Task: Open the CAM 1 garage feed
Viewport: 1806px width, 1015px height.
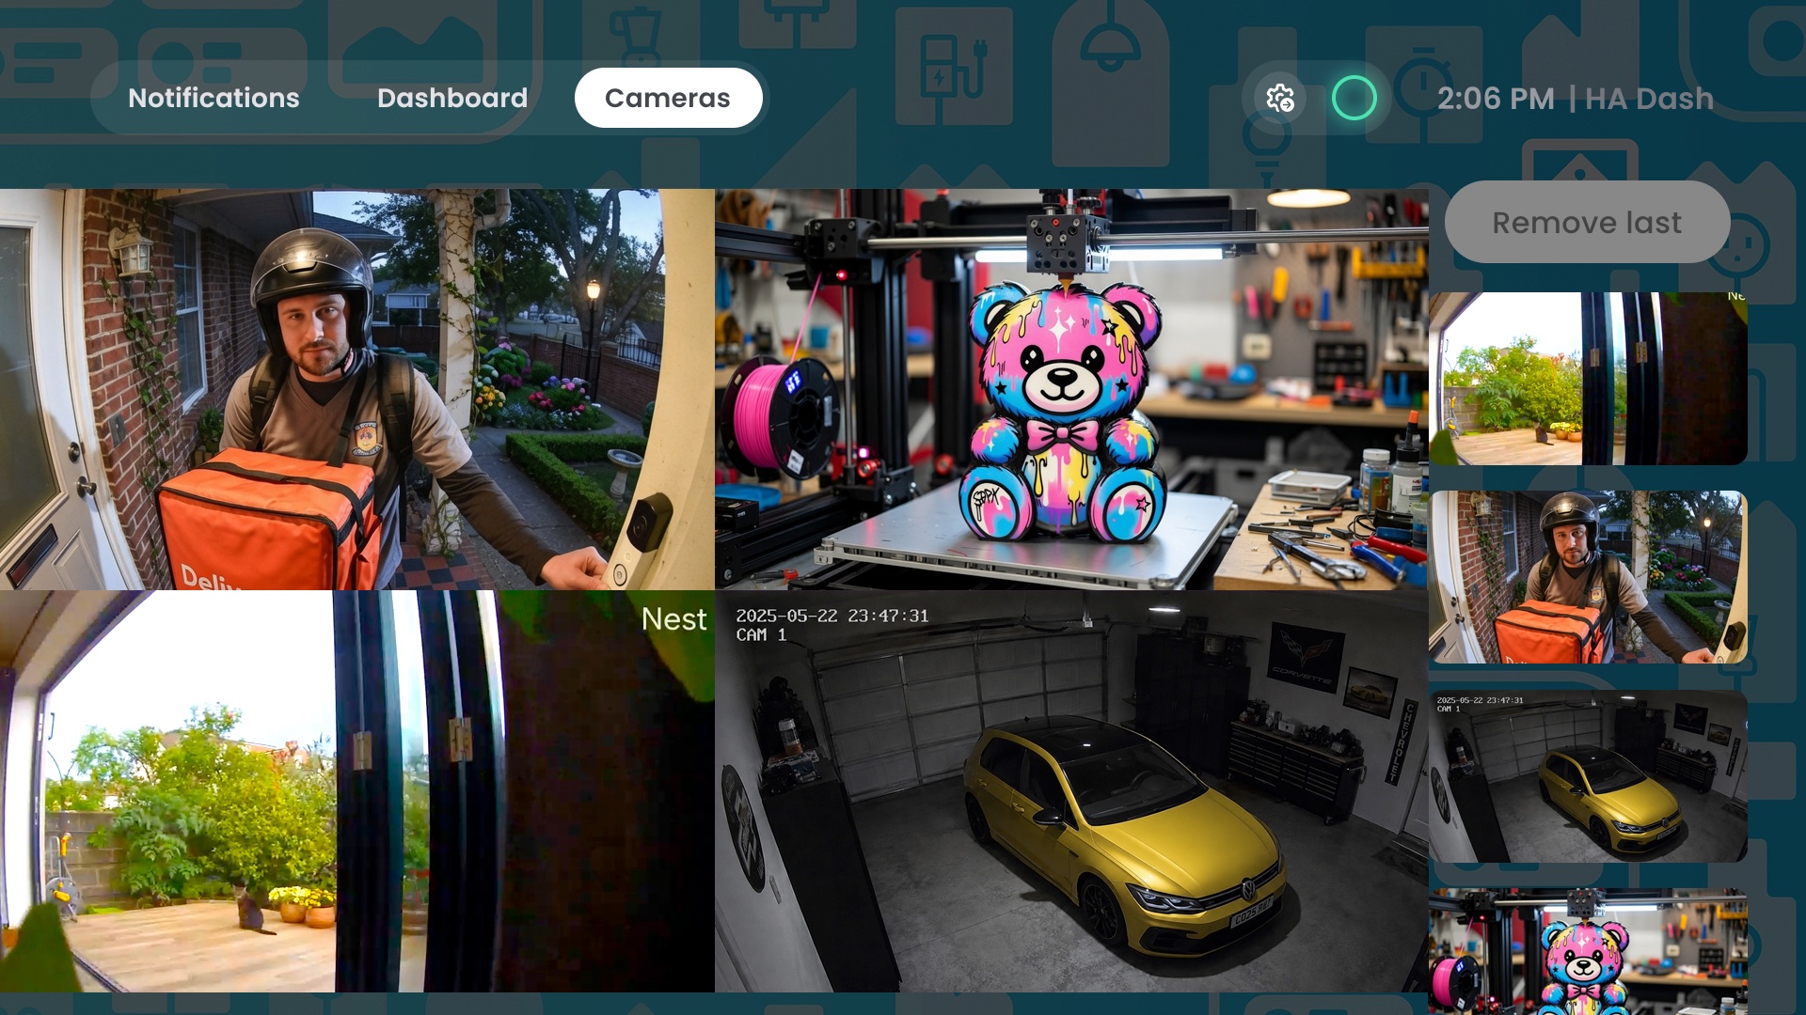Action: (x=1071, y=791)
